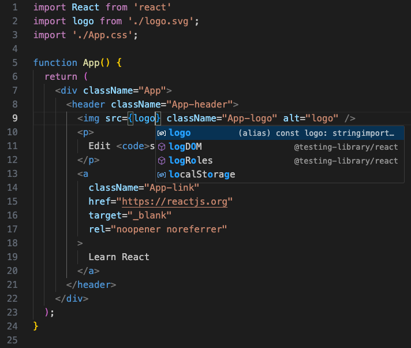Click line number 9 in the gutter
The width and height of the screenshot is (411, 348).
[x=14, y=119]
